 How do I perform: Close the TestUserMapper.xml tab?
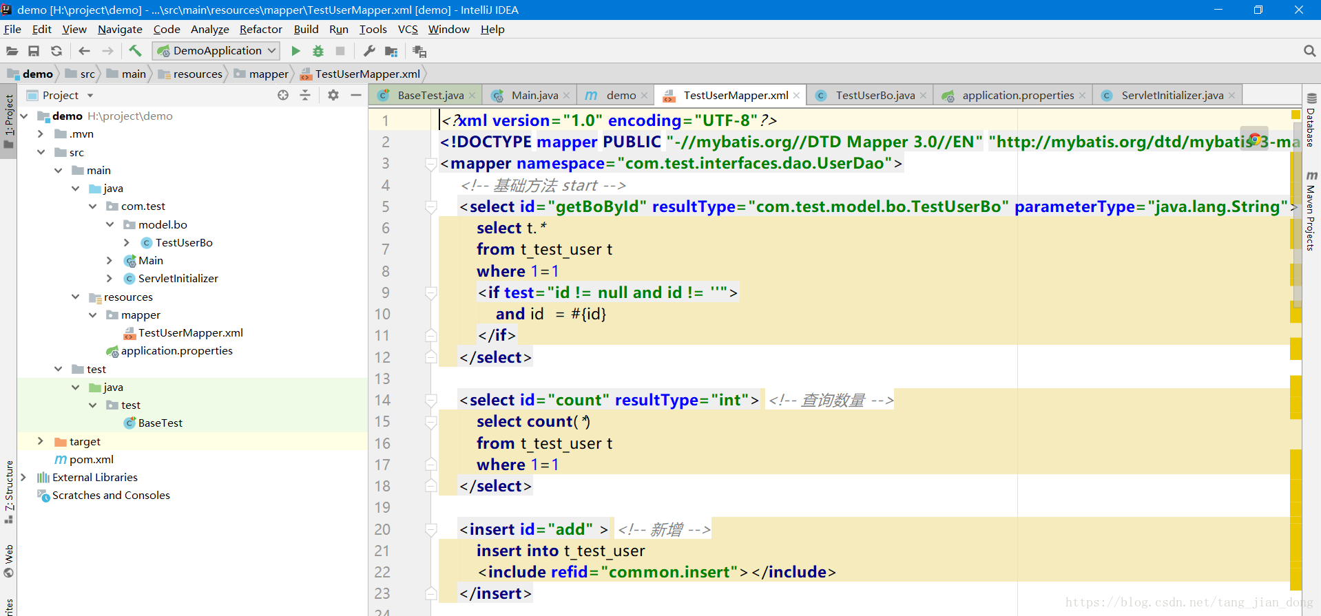tap(797, 96)
